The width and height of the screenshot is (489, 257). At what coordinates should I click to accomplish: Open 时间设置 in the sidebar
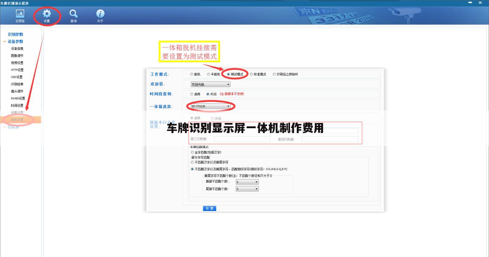17,106
